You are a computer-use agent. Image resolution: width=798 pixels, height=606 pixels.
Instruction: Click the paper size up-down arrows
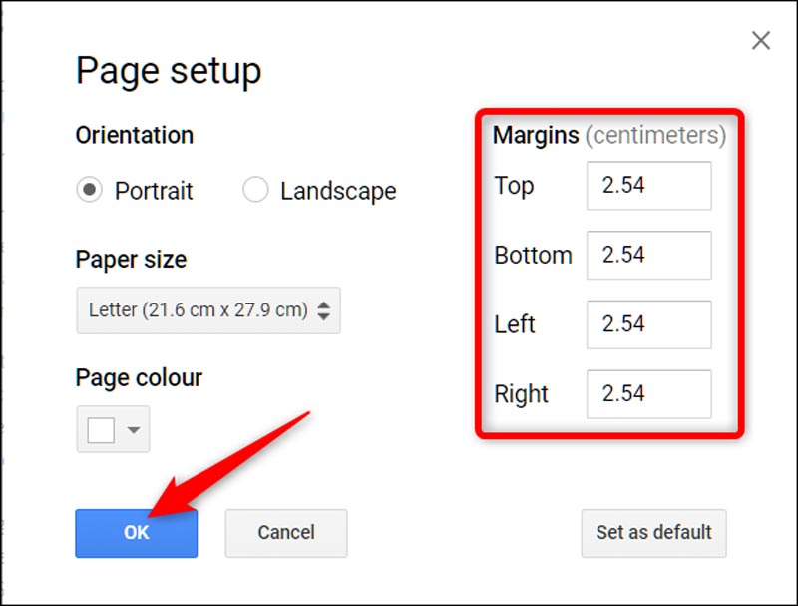tap(323, 310)
